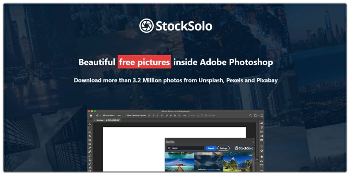Select the Object Selection tool
The width and height of the screenshot is (350, 175).
click(90, 136)
